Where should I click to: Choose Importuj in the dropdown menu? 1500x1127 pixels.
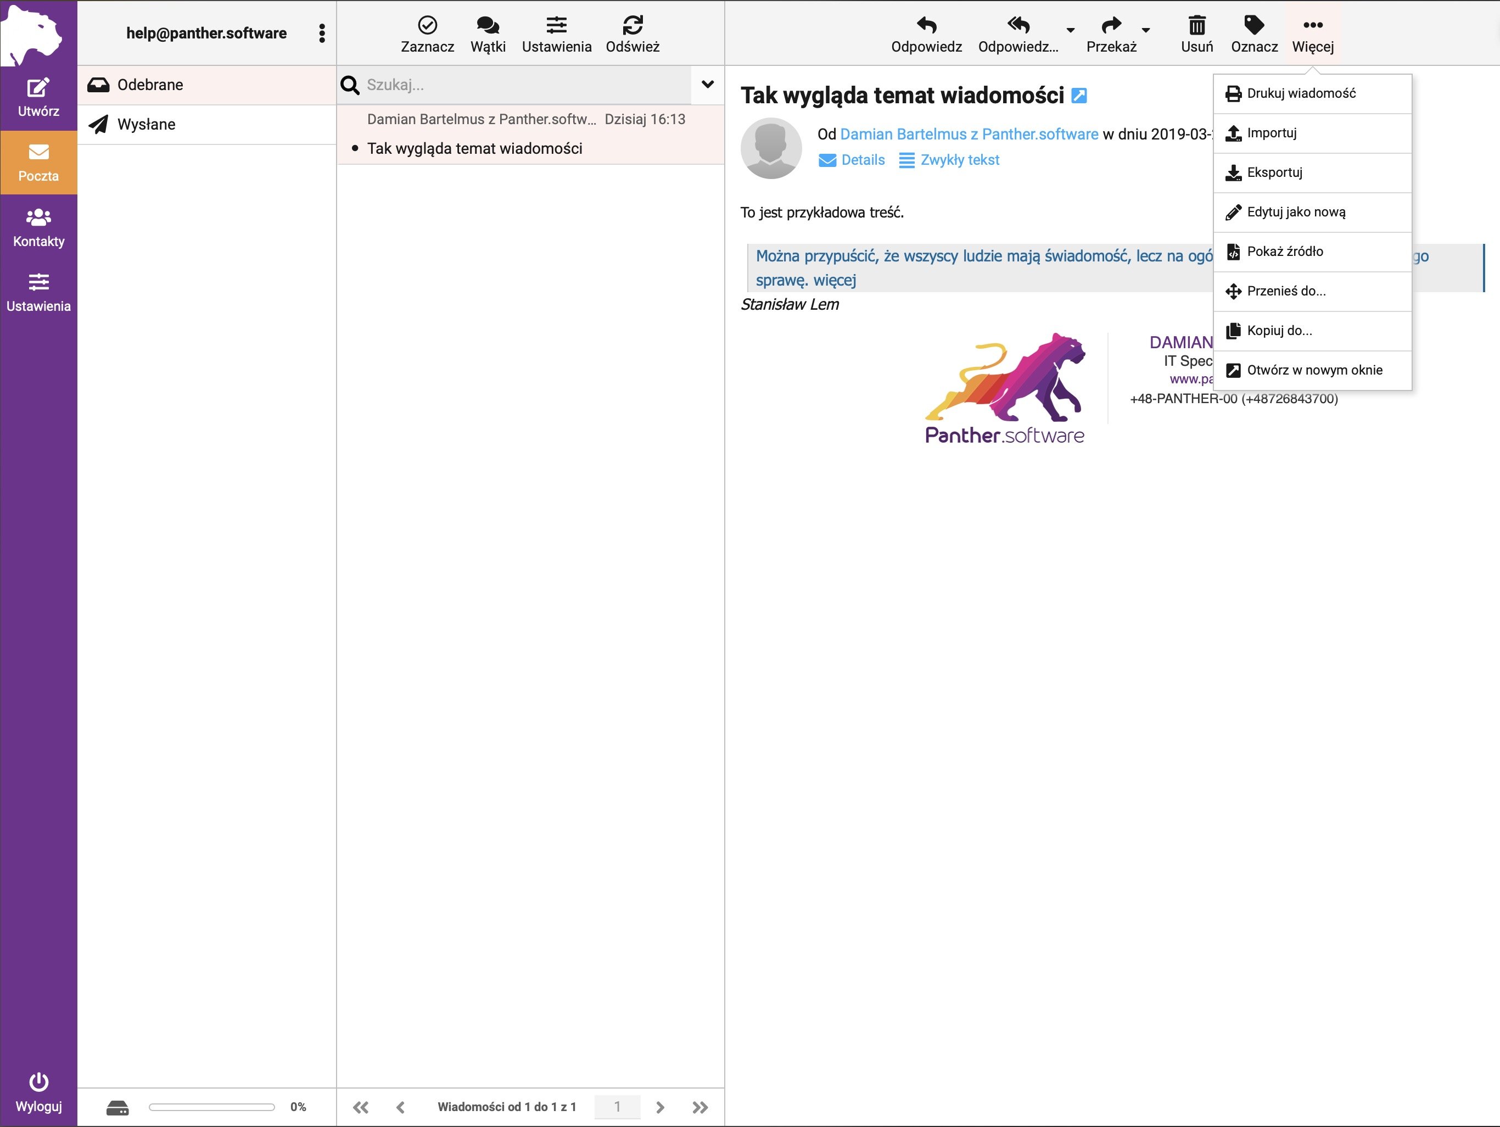1312,133
